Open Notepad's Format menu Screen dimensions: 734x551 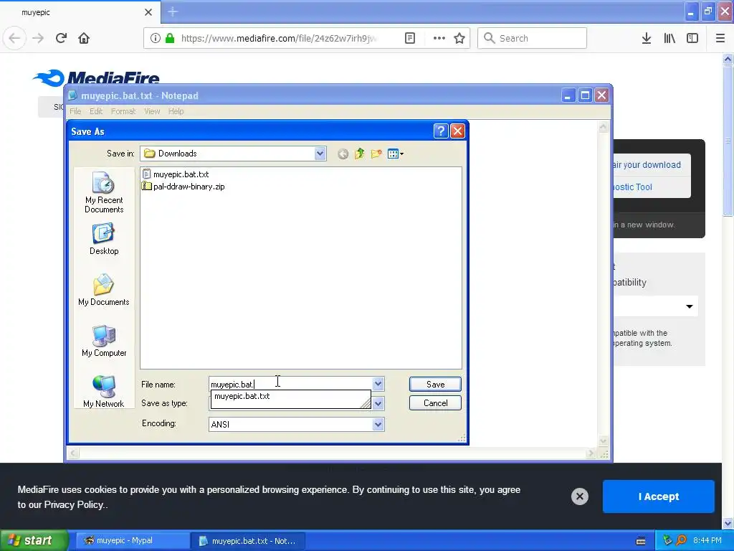(123, 111)
